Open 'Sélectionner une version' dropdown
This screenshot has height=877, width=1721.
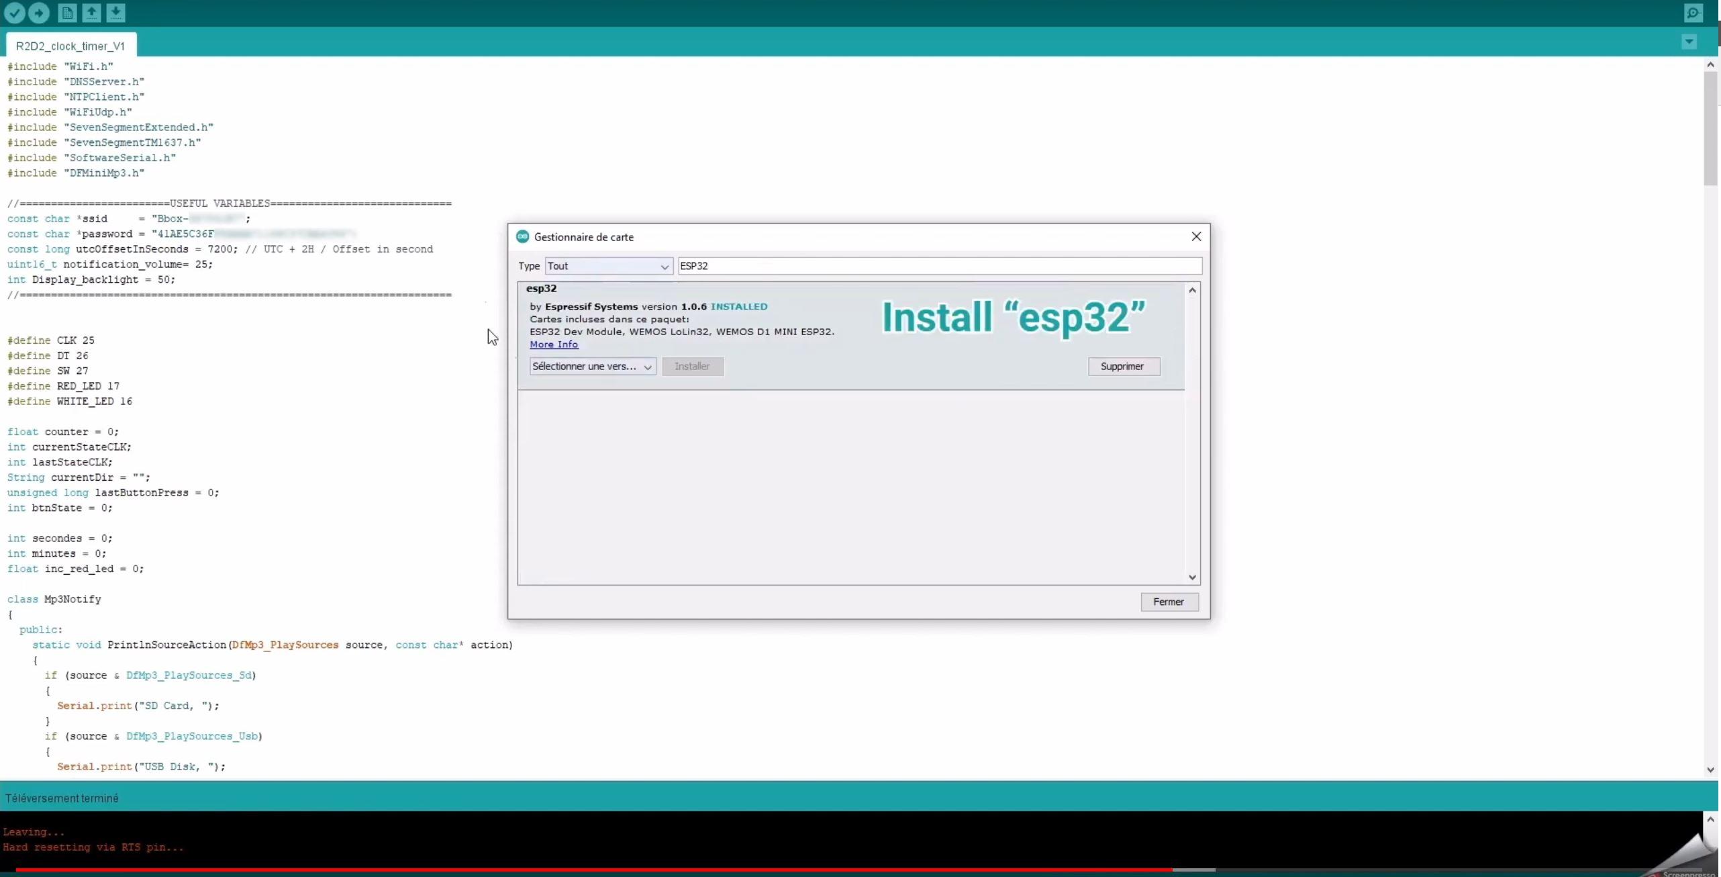592,367
